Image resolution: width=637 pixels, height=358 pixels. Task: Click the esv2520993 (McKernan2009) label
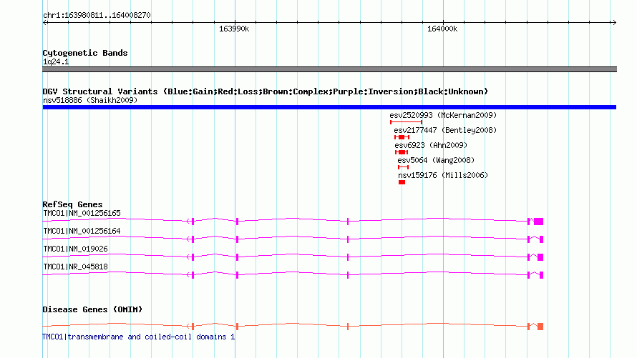[x=443, y=115]
